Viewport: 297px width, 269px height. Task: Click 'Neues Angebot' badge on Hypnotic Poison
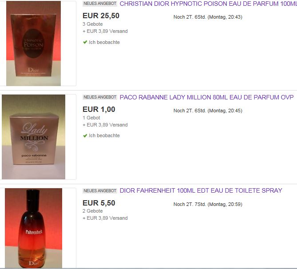[x=100, y=4]
